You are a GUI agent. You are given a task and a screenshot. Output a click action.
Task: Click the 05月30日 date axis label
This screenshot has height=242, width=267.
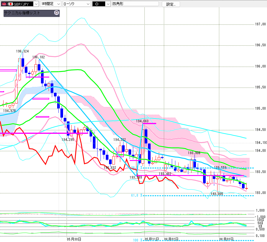click(74, 239)
